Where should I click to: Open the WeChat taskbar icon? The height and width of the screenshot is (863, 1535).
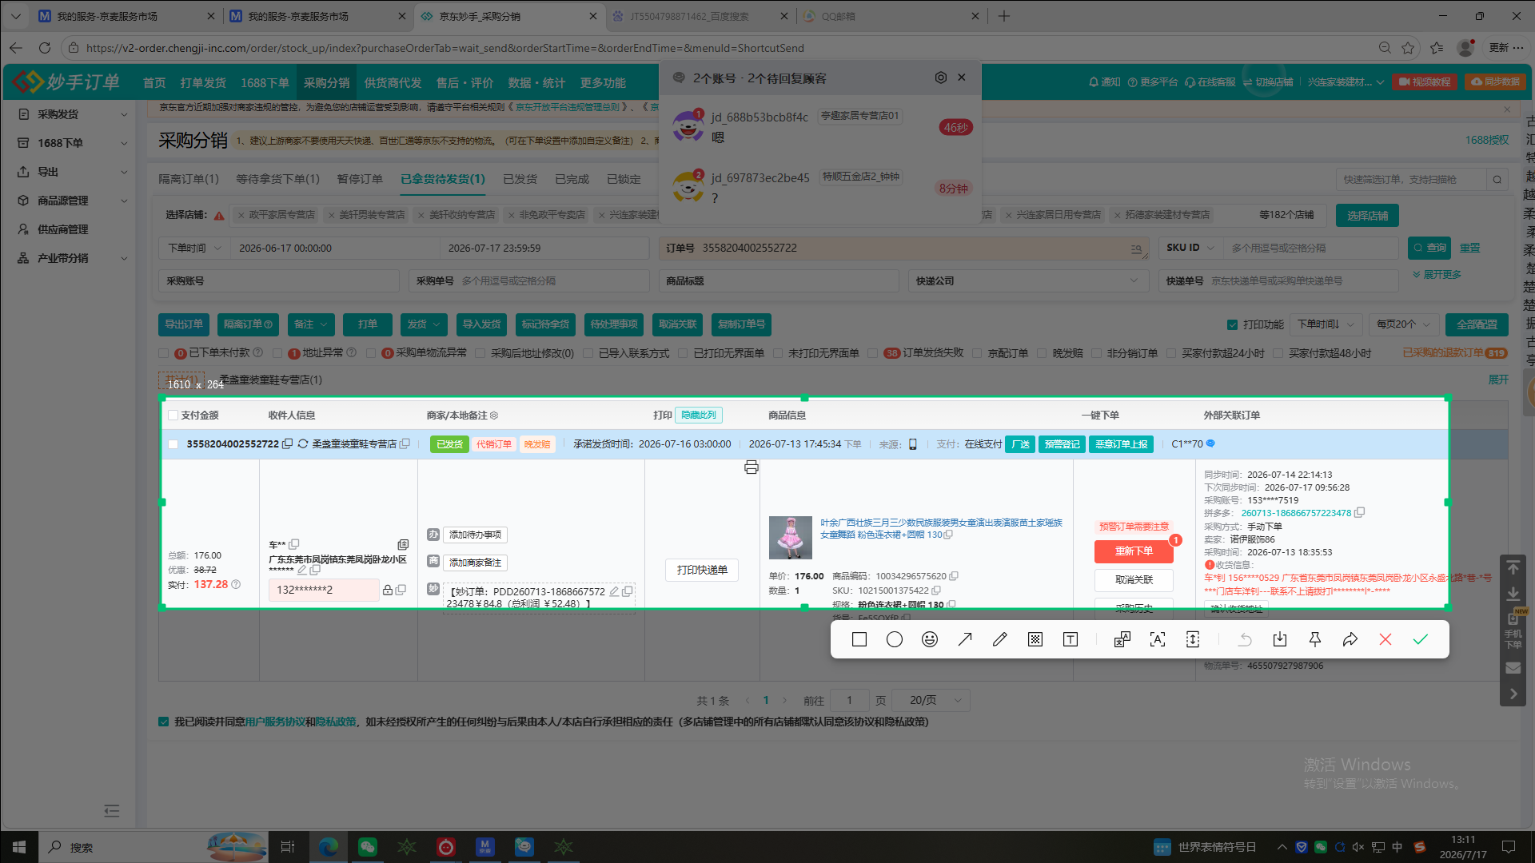pos(368,847)
